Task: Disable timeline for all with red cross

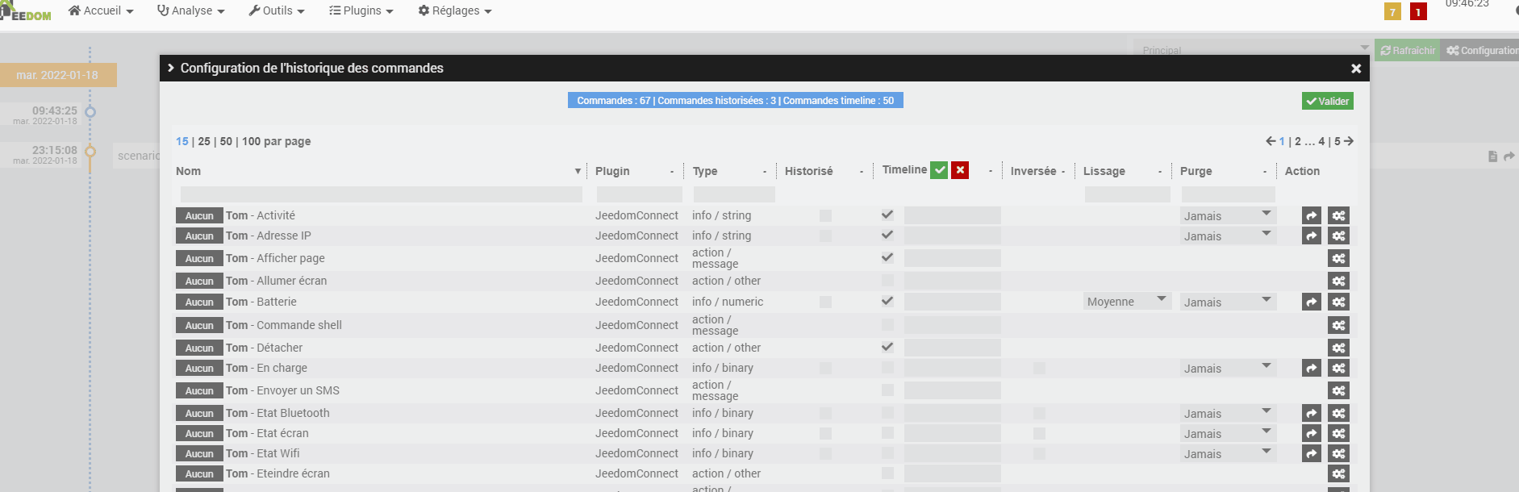Action: [x=960, y=170]
